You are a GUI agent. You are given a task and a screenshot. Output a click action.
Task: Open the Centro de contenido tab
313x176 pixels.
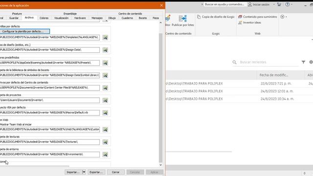(130, 14)
